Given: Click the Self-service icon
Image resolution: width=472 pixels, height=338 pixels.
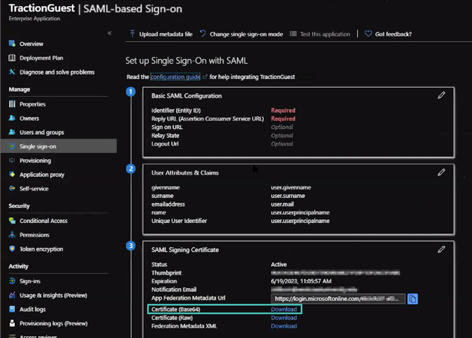Looking at the screenshot, I should coord(12,188).
